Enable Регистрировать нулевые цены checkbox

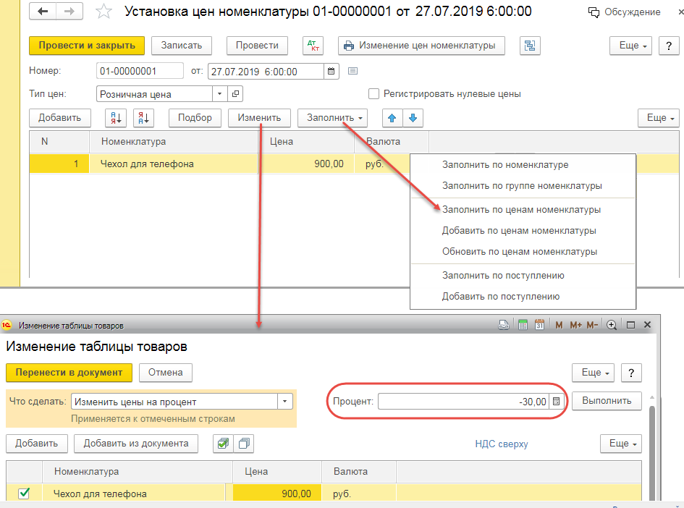(x=374, y=93)
